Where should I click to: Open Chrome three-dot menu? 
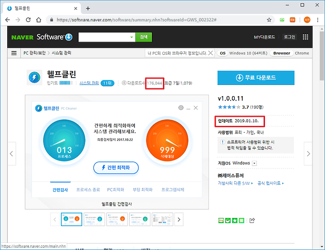tap(317, 20)
